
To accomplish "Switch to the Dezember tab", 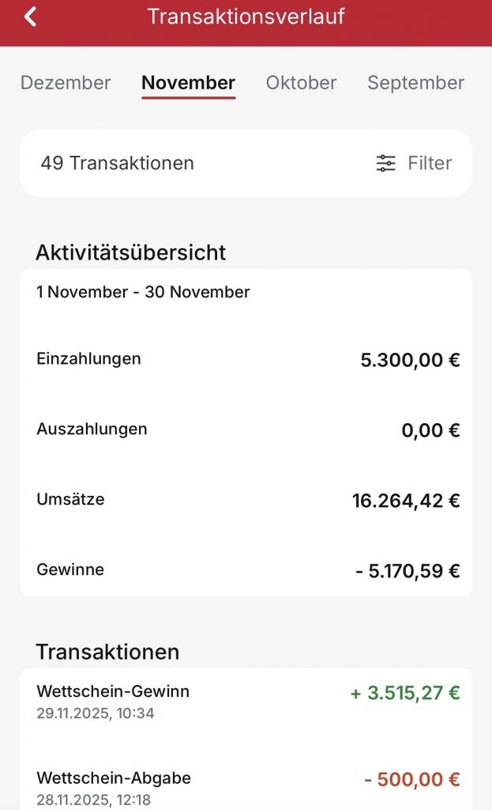I will point(66,82).
